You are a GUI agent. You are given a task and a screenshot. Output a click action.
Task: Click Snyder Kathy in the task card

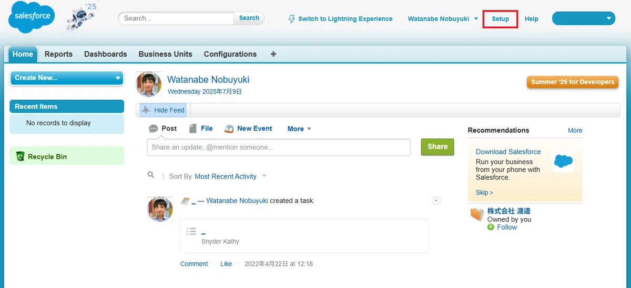click(220, 241)
